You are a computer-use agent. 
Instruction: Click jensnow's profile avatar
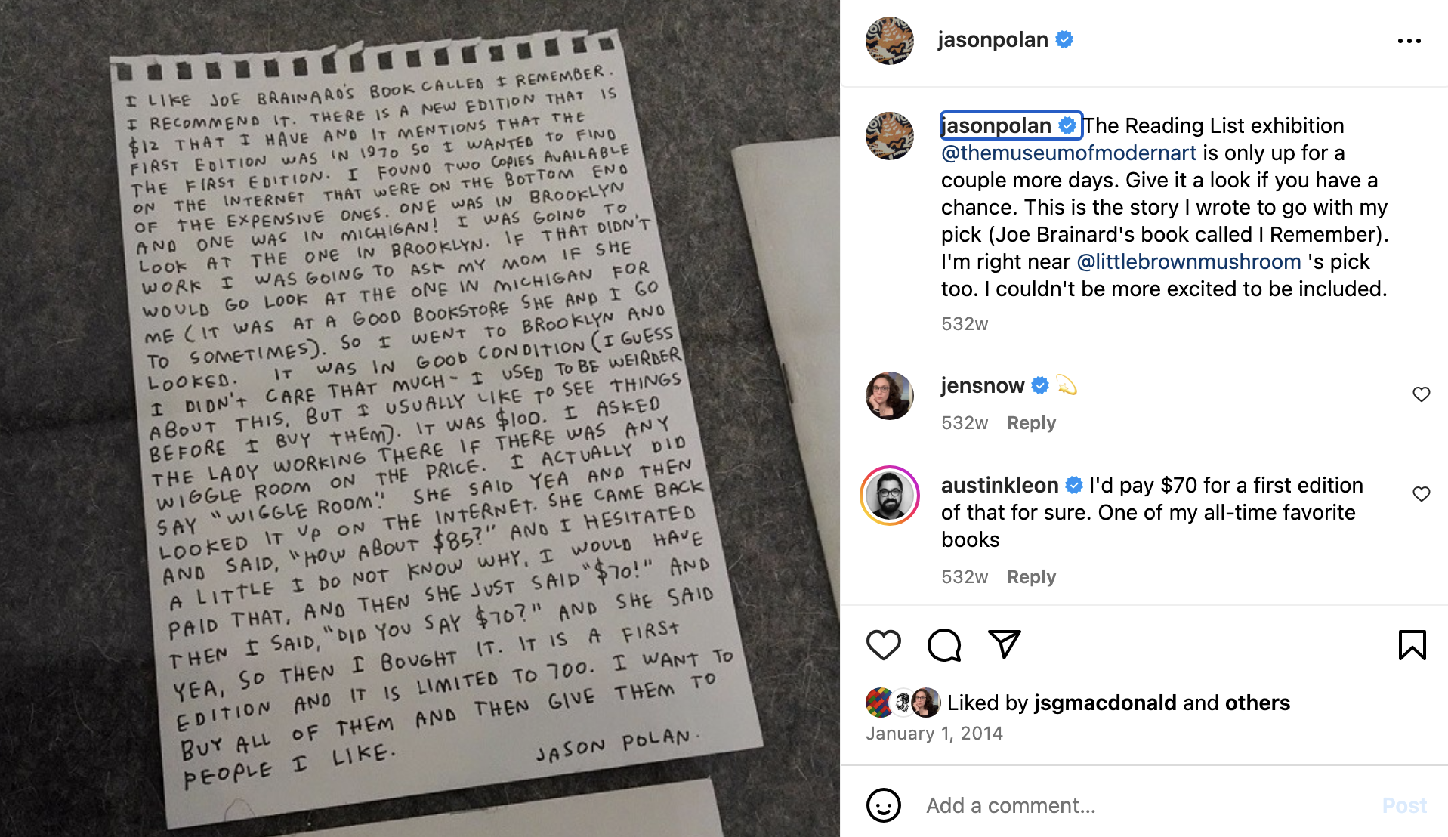[x=889, y=396]
